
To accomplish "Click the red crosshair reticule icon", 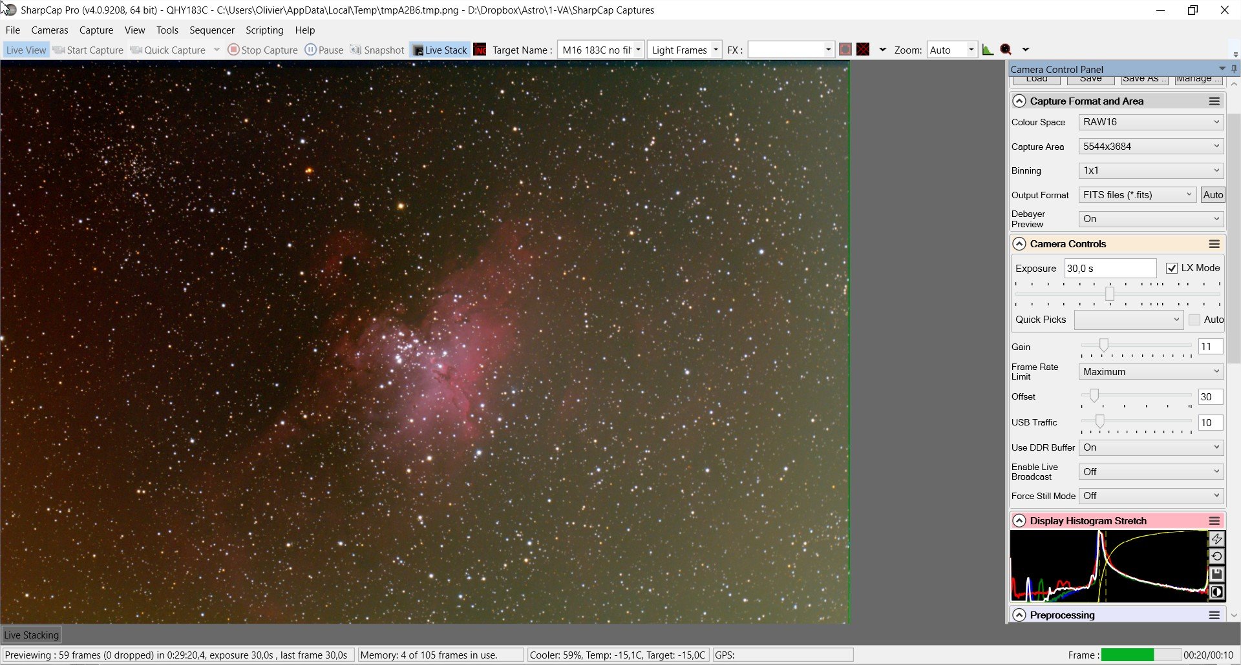I will click(863, 50).
